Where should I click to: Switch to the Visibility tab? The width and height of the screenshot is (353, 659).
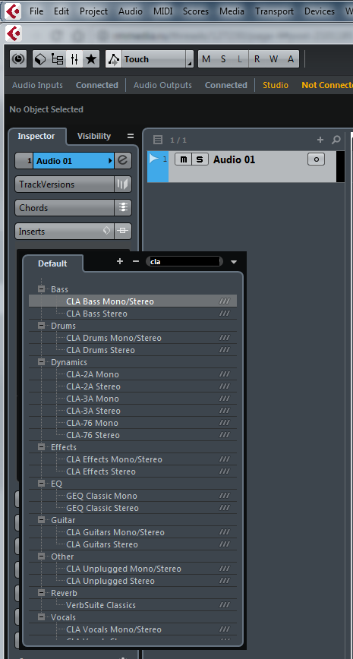click(x=94, y=136)
